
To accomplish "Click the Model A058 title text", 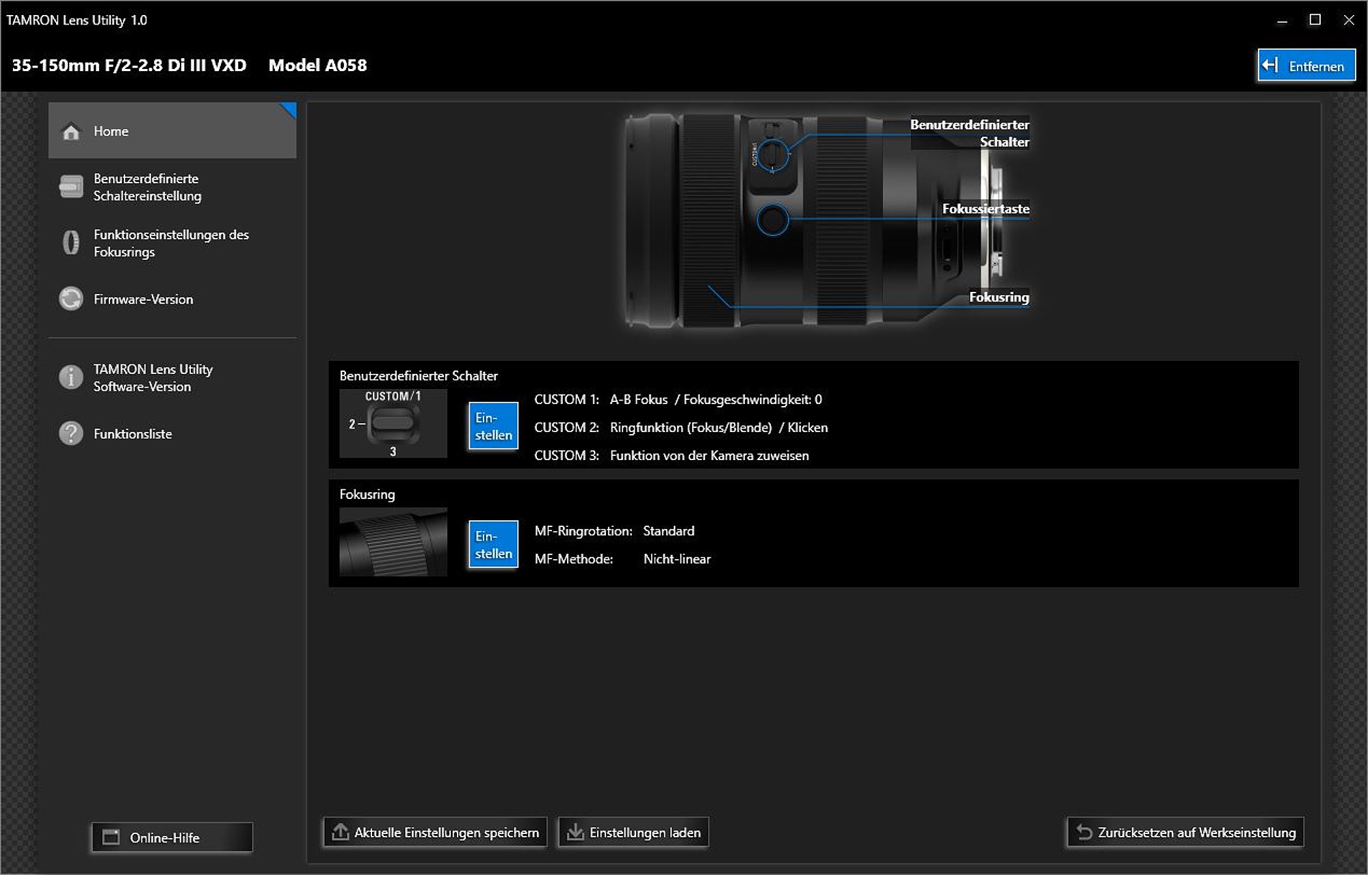I will coord(317,65).
